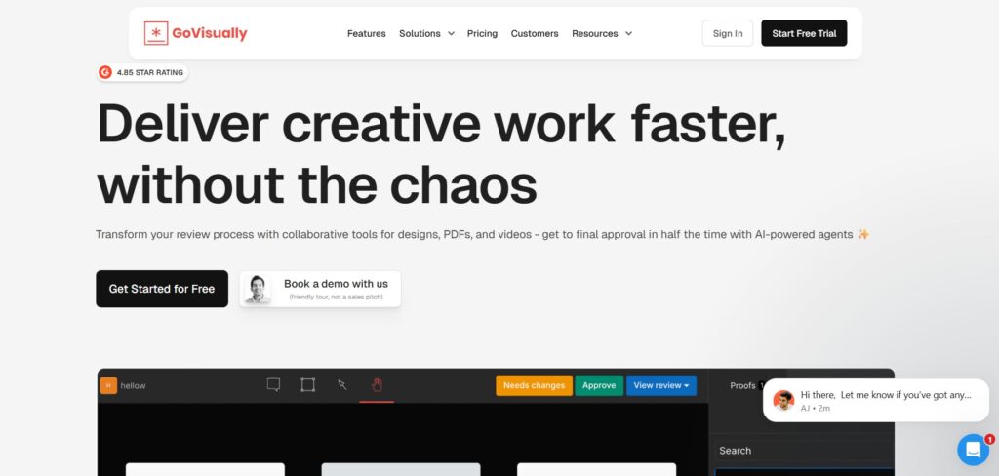The image size is (999, 476).
Task: Select the arrow pointer tool
Action: [x=342, y=385]
